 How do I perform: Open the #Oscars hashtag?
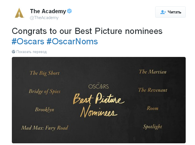[x=28, y=42]
